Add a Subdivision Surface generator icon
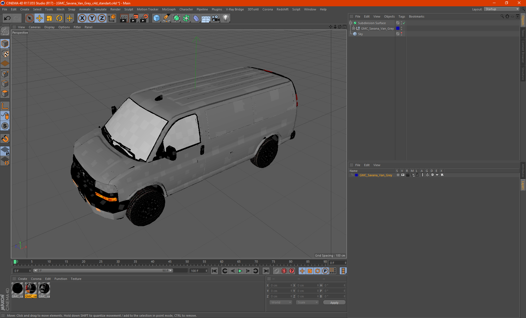The width and height of the screenshot is (526, 318). tap(176, 18)
